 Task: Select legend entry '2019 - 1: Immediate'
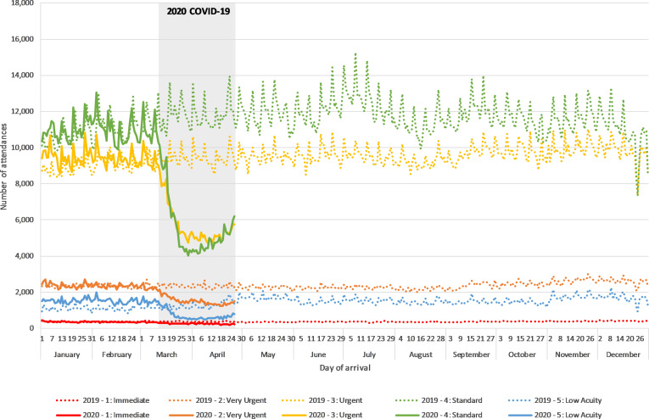coord(103,400)
